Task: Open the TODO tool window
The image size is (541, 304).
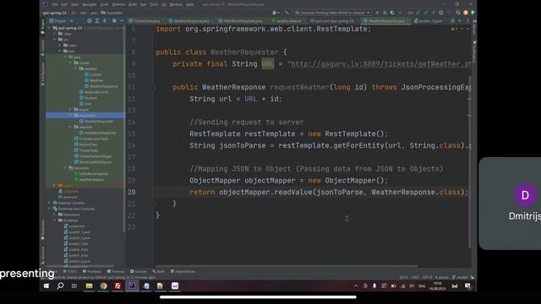Action: point(69,272)
